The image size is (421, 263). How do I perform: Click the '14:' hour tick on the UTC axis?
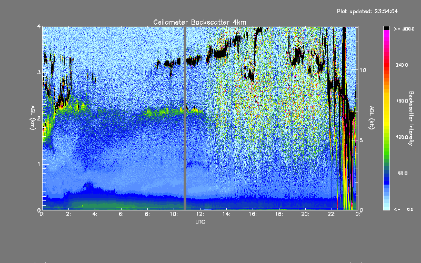click(227, 214)
